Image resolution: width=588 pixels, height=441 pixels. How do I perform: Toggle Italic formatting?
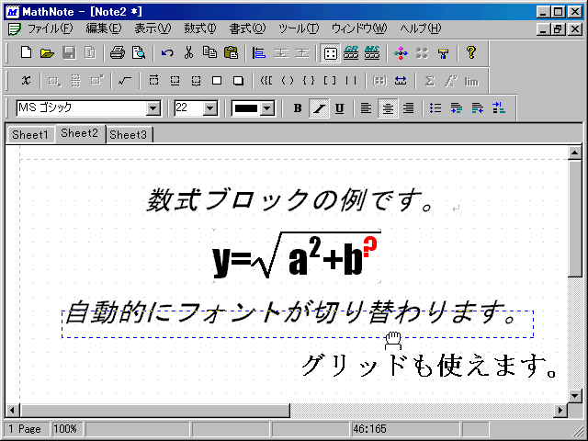point(319,108)
